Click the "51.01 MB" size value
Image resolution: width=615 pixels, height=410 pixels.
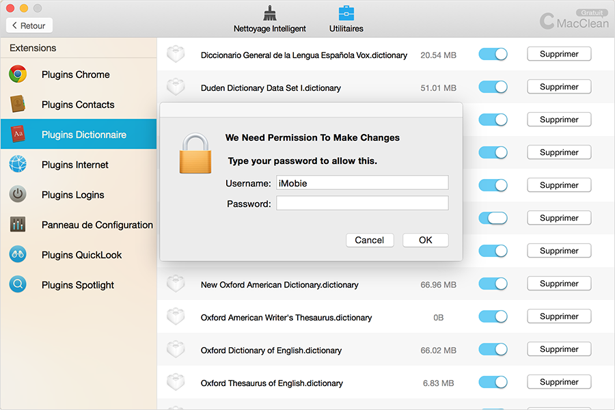click(x=439, y=88)
